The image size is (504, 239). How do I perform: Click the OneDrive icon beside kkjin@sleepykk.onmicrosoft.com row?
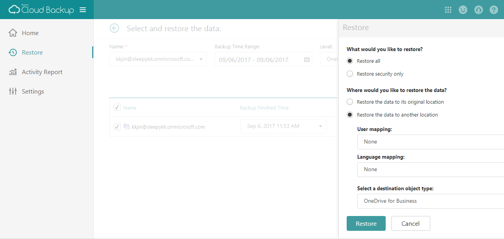point(126,127)
